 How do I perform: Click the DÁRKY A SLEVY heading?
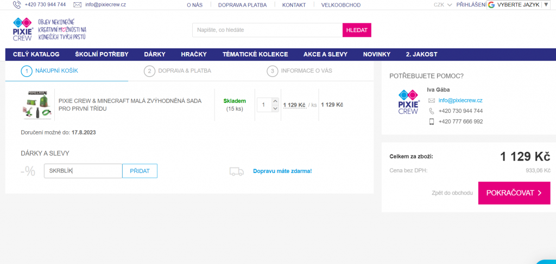click(x=45, y=153)
